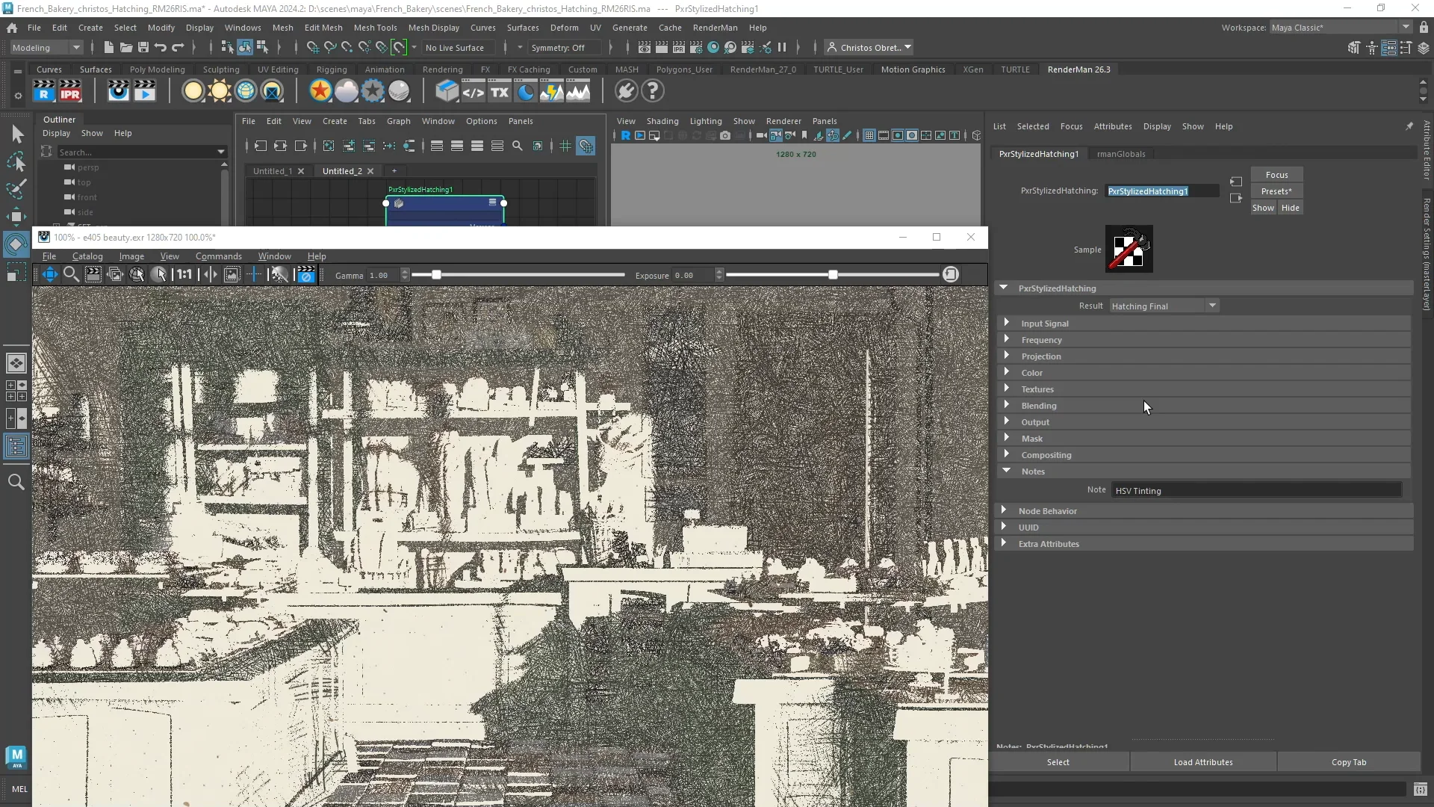
Task: Select the Paint Selection tool in toolbox
Action: click(16, 189)
